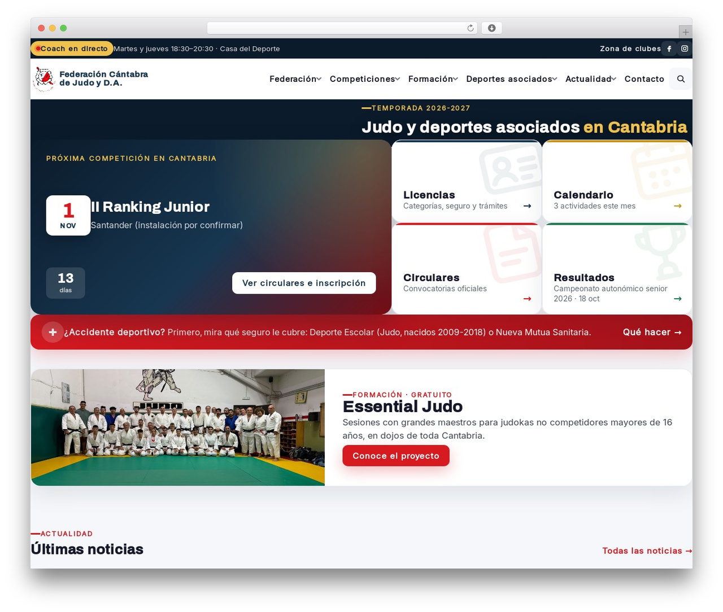Open the Resultados card title
The height and width of the screenshot is (612, 723).
point(583,277)
